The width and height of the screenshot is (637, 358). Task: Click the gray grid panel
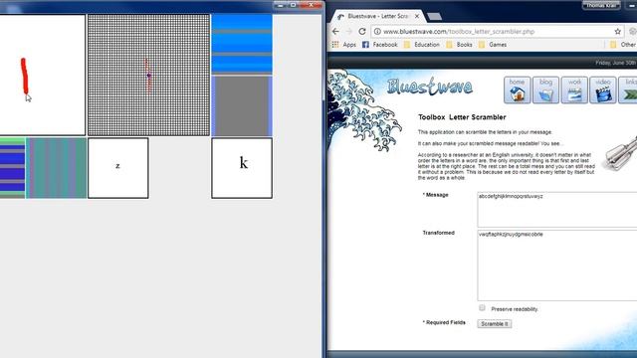(x=148, y=76)
